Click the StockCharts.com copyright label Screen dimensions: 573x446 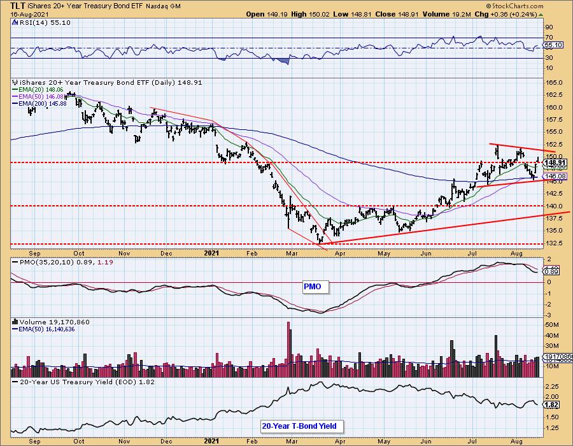coord(515,6)
